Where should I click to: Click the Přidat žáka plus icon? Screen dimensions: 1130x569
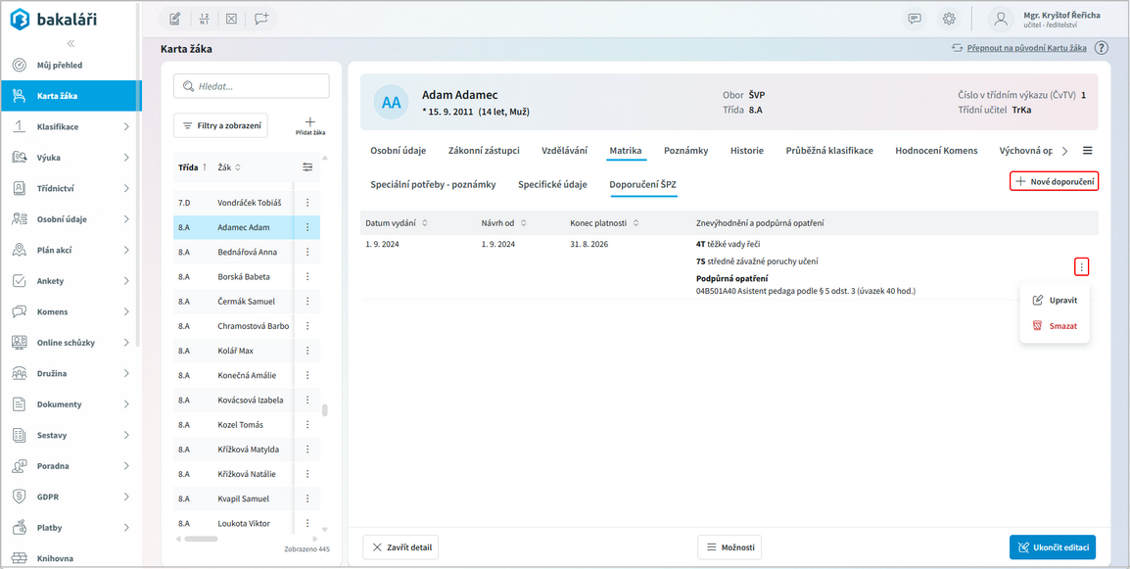[310, 123]
